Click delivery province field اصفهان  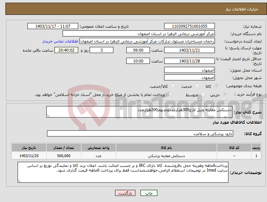(x=190, y=70)
